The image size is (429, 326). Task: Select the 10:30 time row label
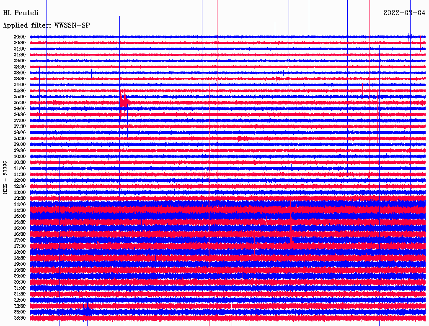coord(20,163)
